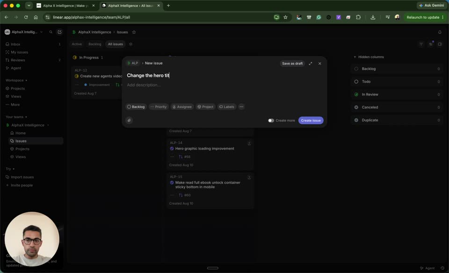The width and height of the screenshot is (449, 273).
Task: Switch to the Backlog tab
Action: pos(95,44)
